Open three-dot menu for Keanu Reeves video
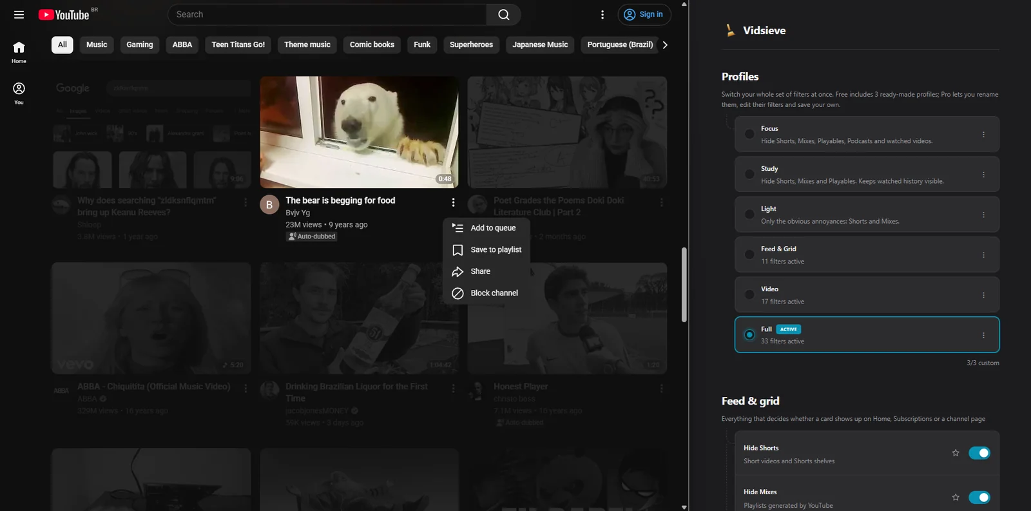 click(246, 202)
